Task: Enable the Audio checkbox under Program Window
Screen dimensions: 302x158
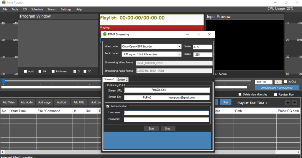Action: pos(26,71)
